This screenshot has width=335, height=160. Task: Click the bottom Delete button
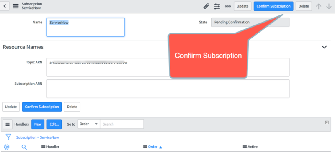point(72,107)
